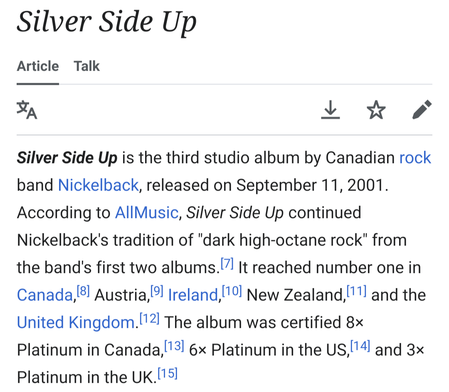Open reference 9 after Austria
The height and width of the screenshot is (392, 449).
[157, 290]
